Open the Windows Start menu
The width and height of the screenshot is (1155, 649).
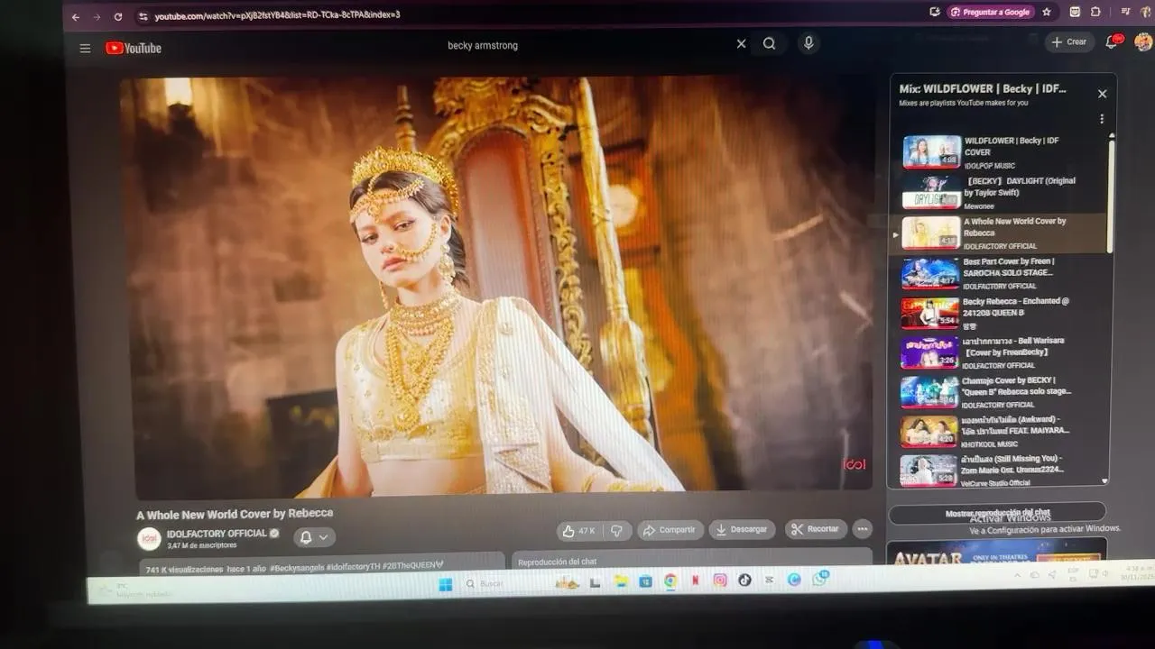445,584
